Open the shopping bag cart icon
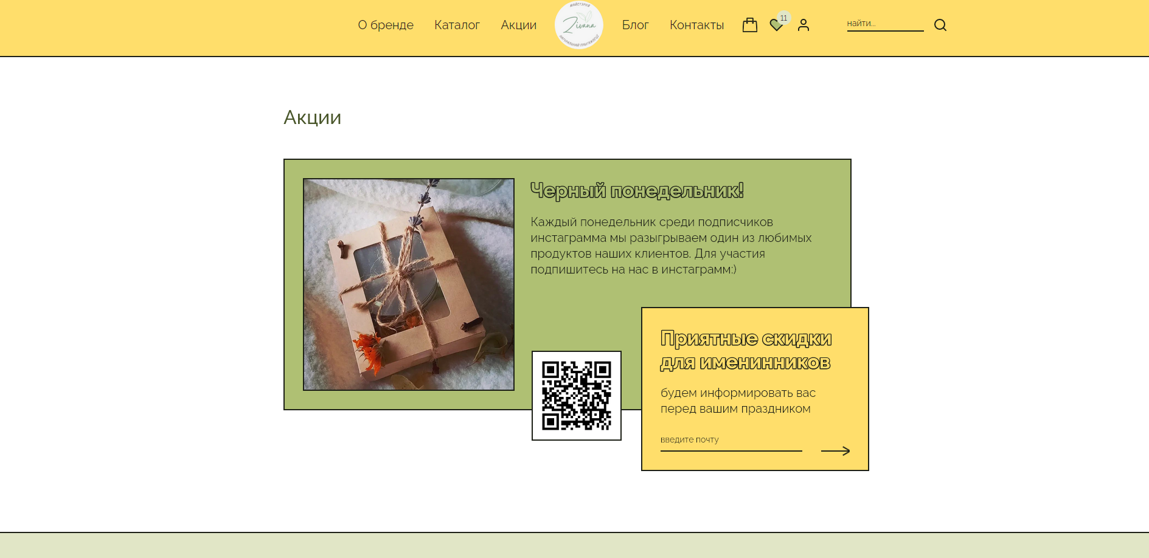This screenshot has height=558, width=1149. click(x=750, y=25)
